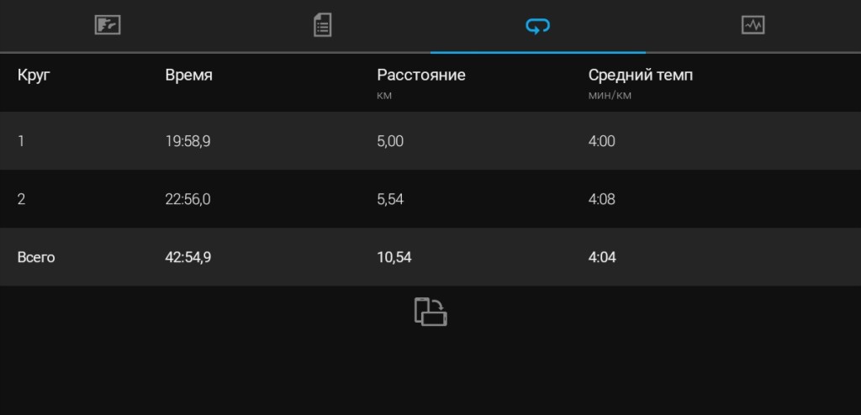Switch to the statistics details list tab
The image size is (861, 415).
point(323,25)
